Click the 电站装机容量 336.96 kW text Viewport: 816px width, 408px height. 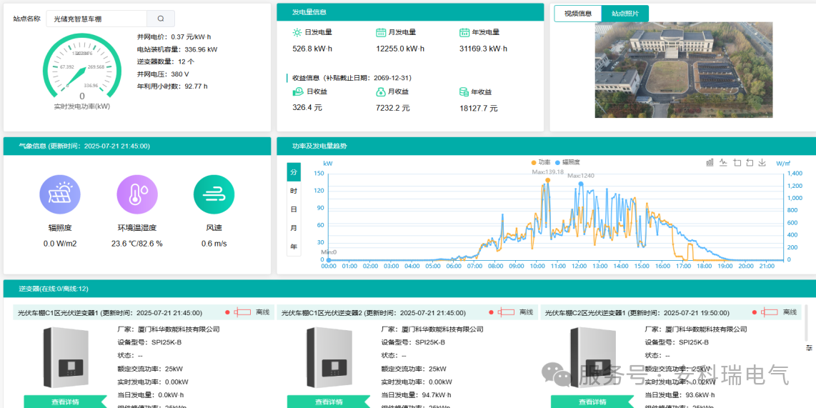177,49
